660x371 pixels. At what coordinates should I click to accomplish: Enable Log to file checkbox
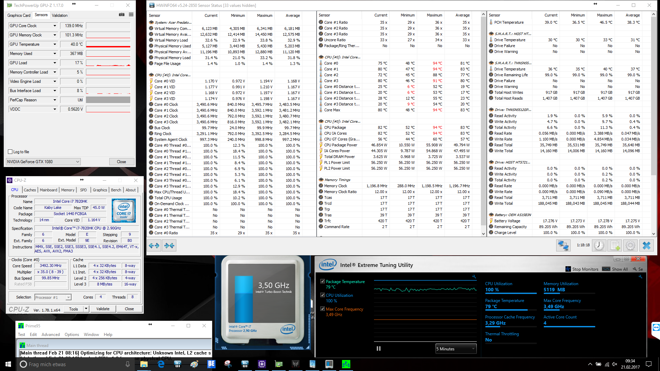pos(10,152)
